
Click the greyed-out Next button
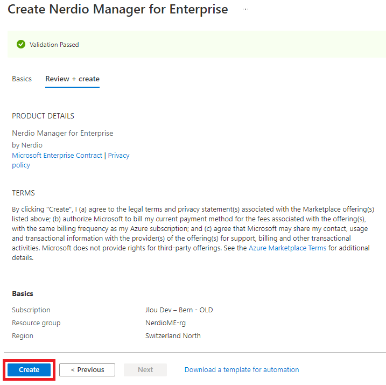145,369
